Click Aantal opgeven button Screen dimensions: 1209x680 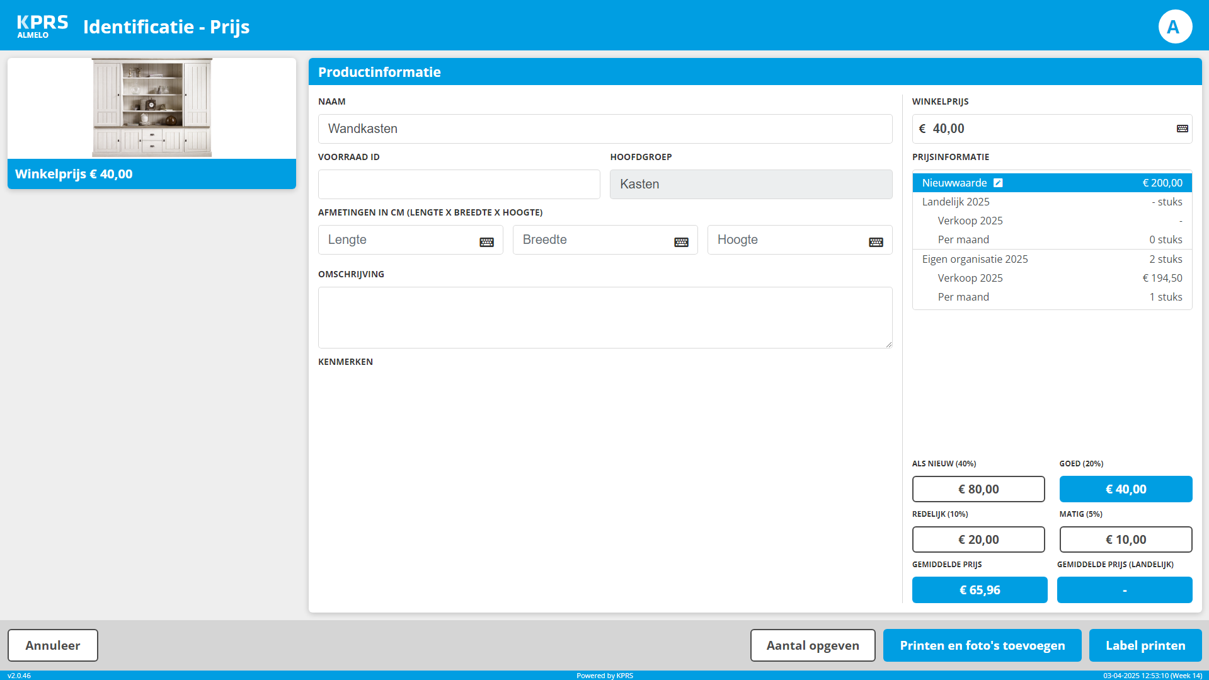pos(812,645)
